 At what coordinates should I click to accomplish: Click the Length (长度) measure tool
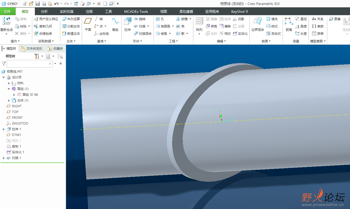pos(301,34)
